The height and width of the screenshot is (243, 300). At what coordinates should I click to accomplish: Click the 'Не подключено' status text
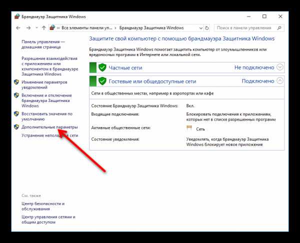[254, 67]
